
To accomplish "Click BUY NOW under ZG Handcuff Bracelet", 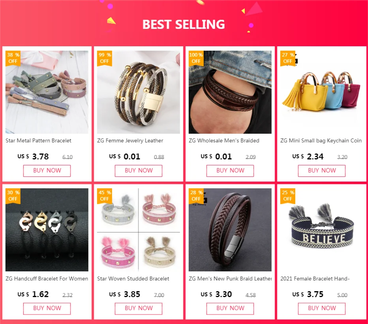I will 47,309.
